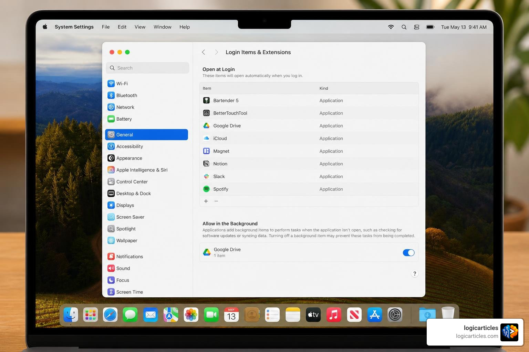This screenshot has height=352, width=529.
Task: Open Screen Saver settings
Action: click(147, 217)
